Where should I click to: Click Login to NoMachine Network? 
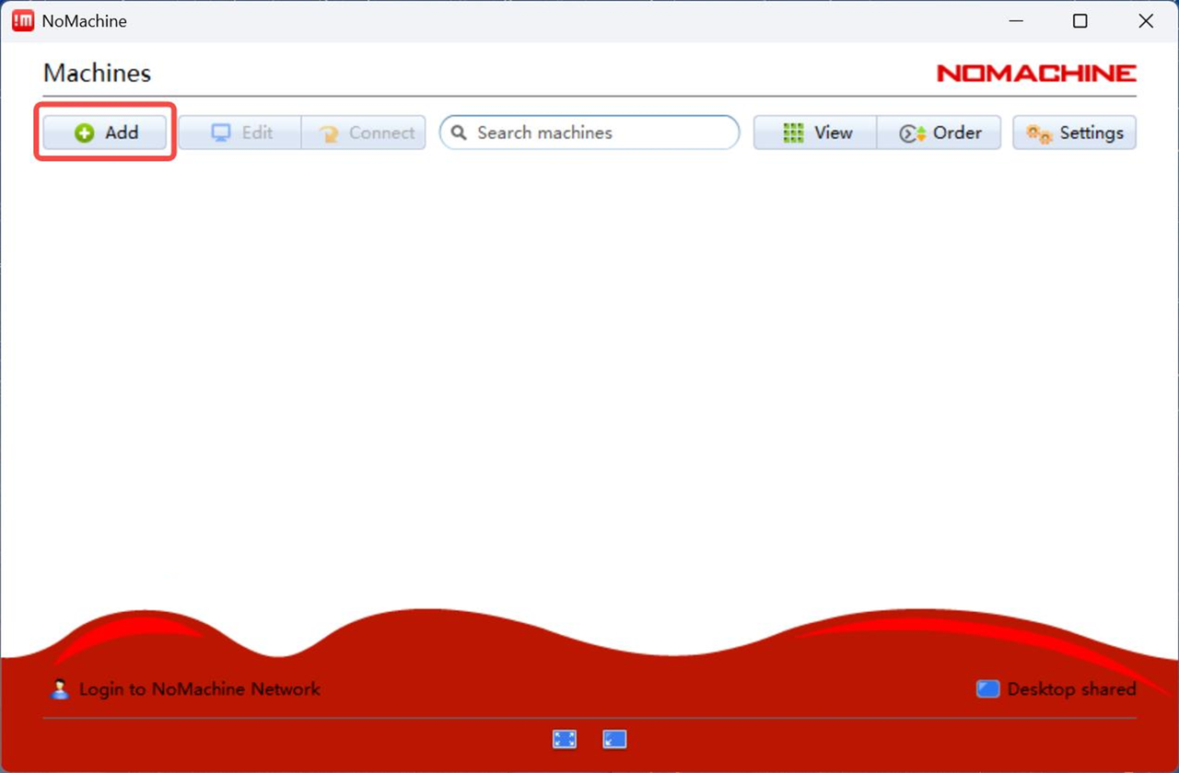point(186,688)
